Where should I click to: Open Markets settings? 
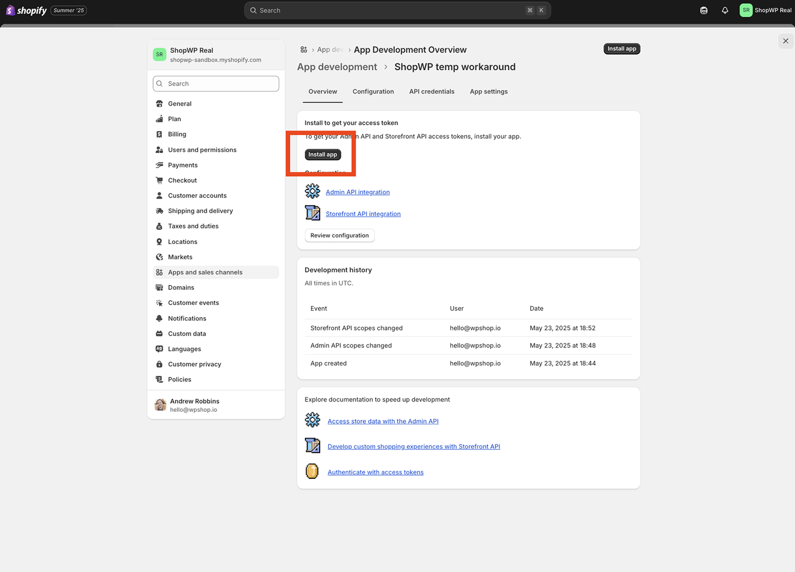click(216, 257)
